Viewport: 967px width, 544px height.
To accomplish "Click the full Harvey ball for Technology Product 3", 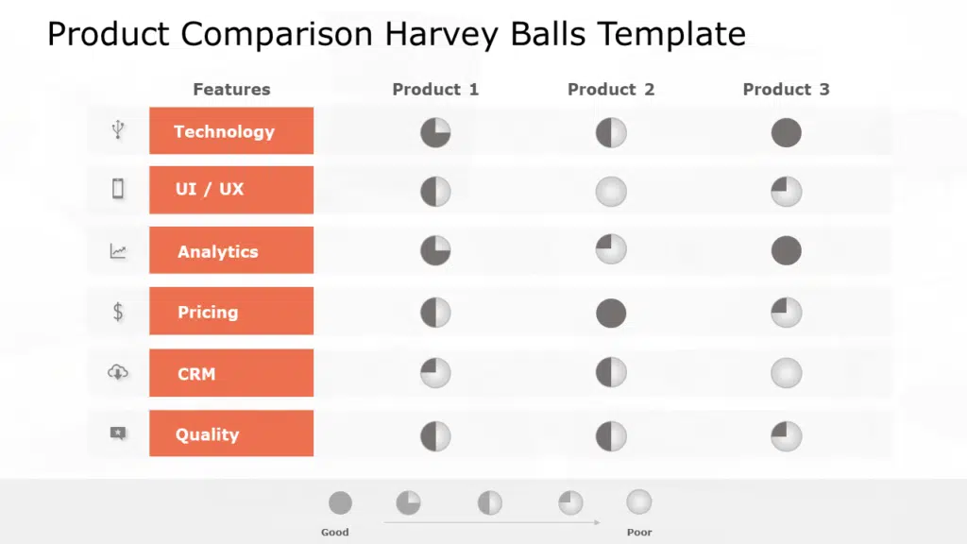I will click(x=786, y=132).
